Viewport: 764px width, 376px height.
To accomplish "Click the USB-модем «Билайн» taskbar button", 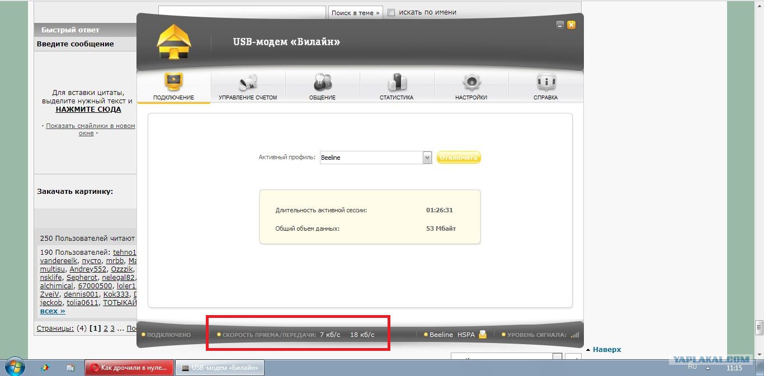I will (220, 368).
